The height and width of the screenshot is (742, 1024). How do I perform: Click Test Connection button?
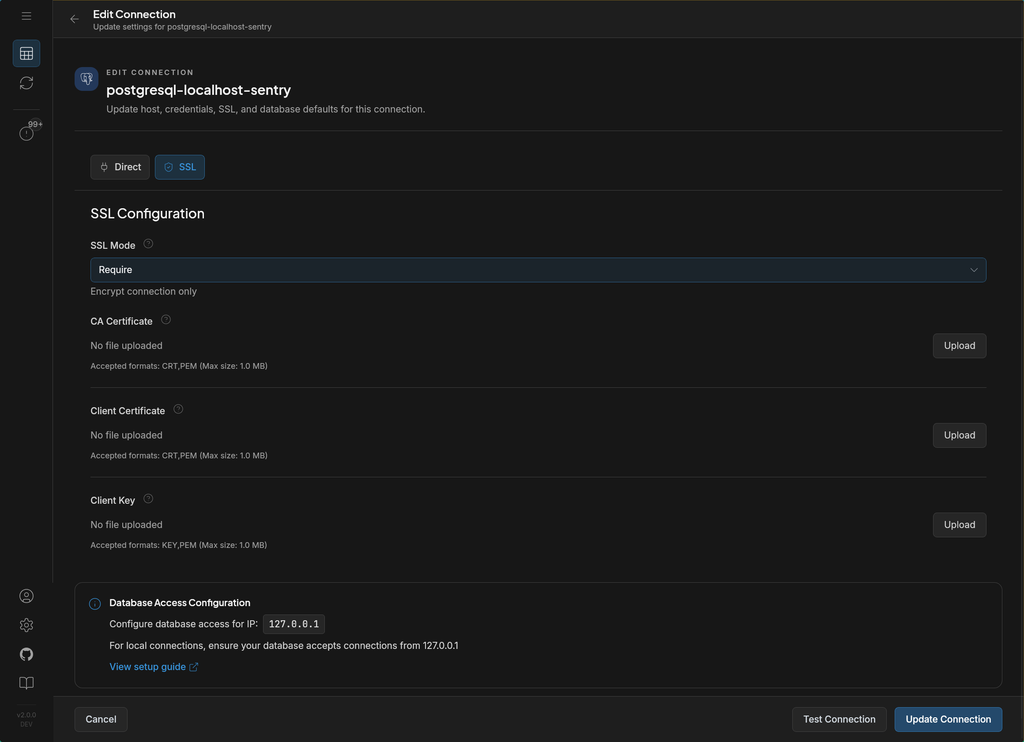(839, 720)
